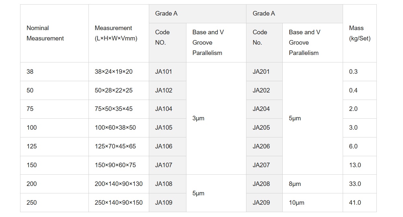403x217 pixels.
Task: Select the JA209 code cell
Action: pos(264,202)
